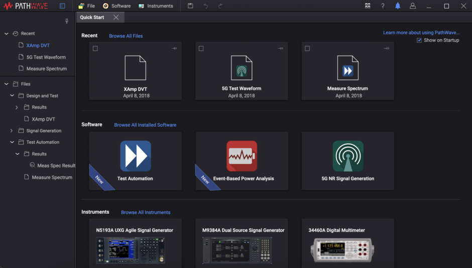Open Learn more about using PathWave link
472x268 pixels.
coord(421,33)
